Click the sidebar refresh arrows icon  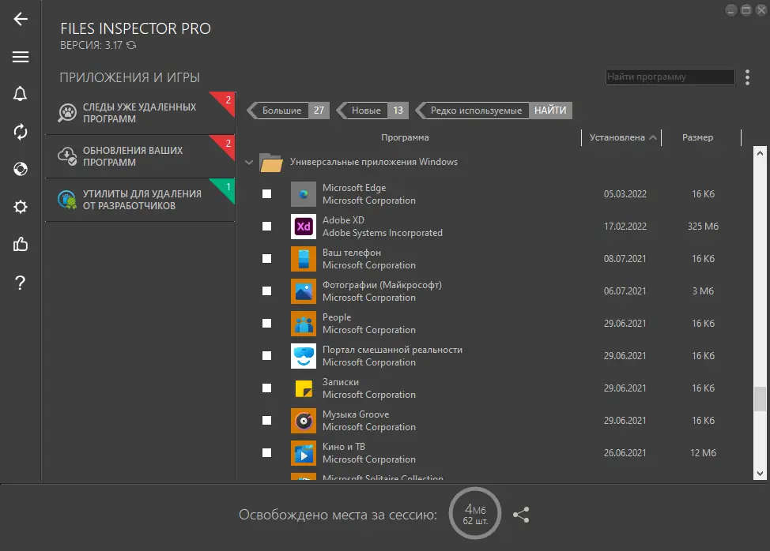(20, 131)
